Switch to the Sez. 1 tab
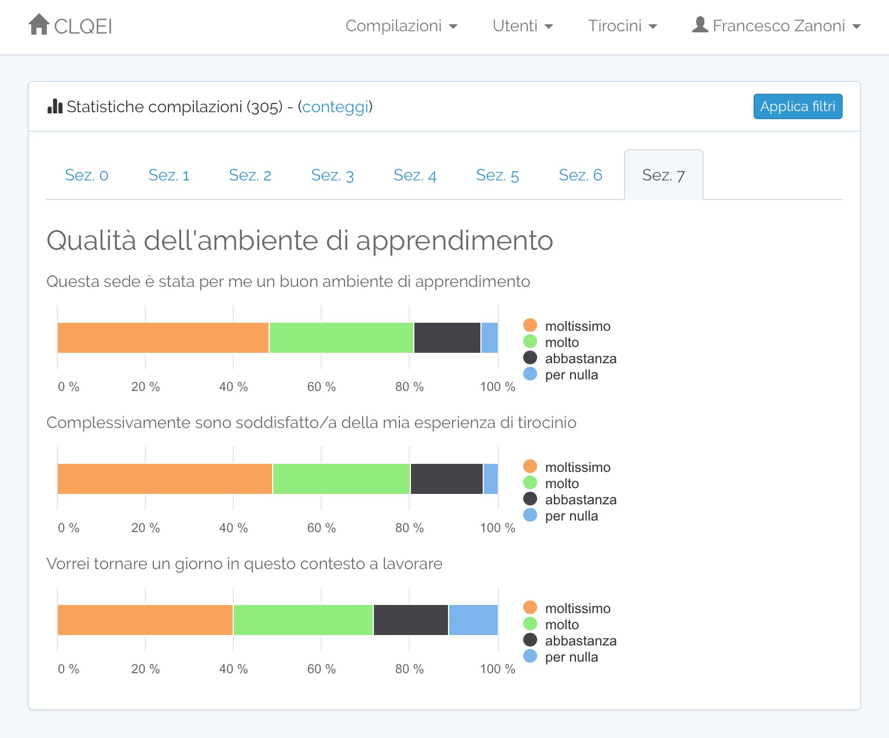This screenshot has height=738, width=889. pyautogui.click(x=169, y=175)
